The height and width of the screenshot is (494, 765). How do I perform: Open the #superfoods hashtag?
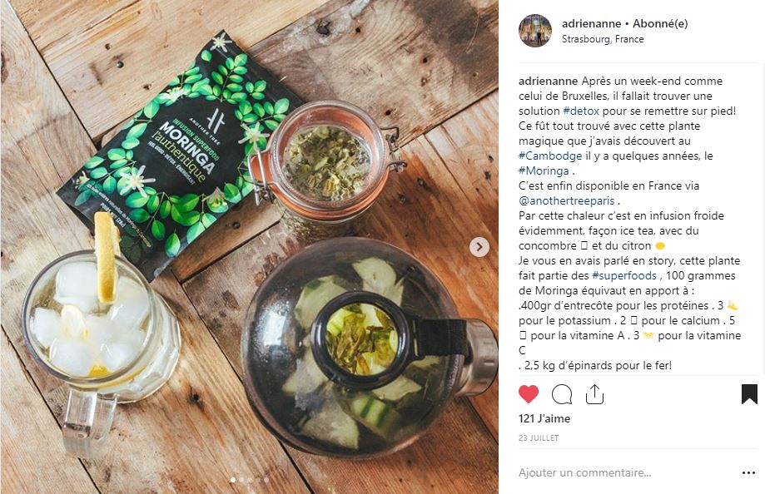click(624, 275)
